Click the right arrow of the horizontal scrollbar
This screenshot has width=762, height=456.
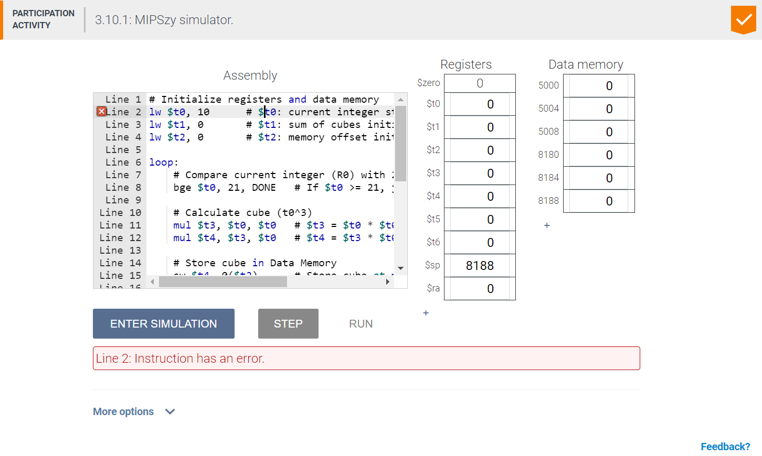click(388, 281)
